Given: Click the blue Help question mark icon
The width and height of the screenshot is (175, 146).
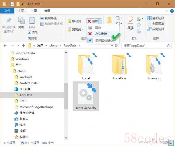Looking at the screenshot, I should 172,11.
